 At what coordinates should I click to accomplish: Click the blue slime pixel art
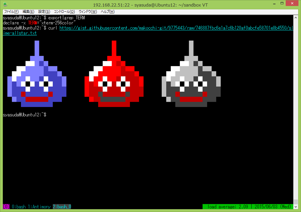37,74
